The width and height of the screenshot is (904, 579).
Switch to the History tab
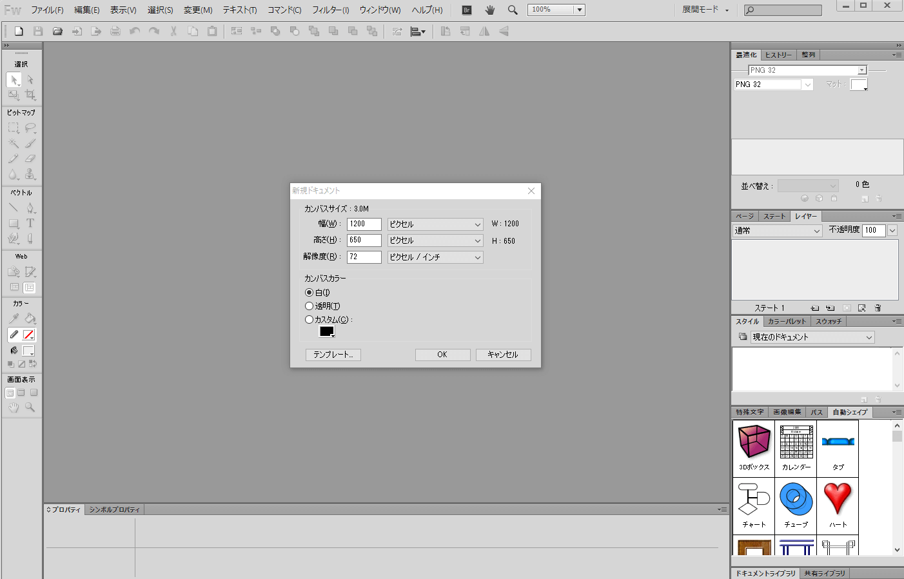tap(778, 55)
